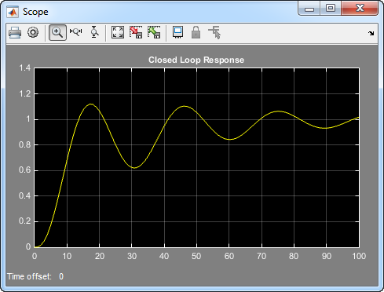
Task: Click the 'Time offset:' label
Action: click(29, 276)
